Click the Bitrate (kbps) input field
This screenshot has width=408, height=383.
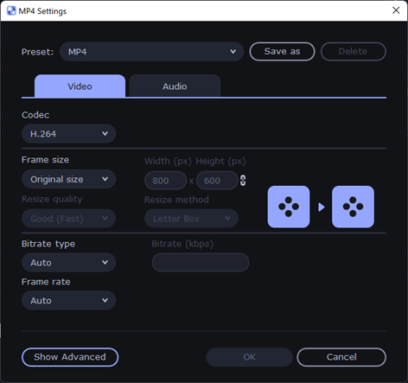pyautogui.click(x=201, y=262)
